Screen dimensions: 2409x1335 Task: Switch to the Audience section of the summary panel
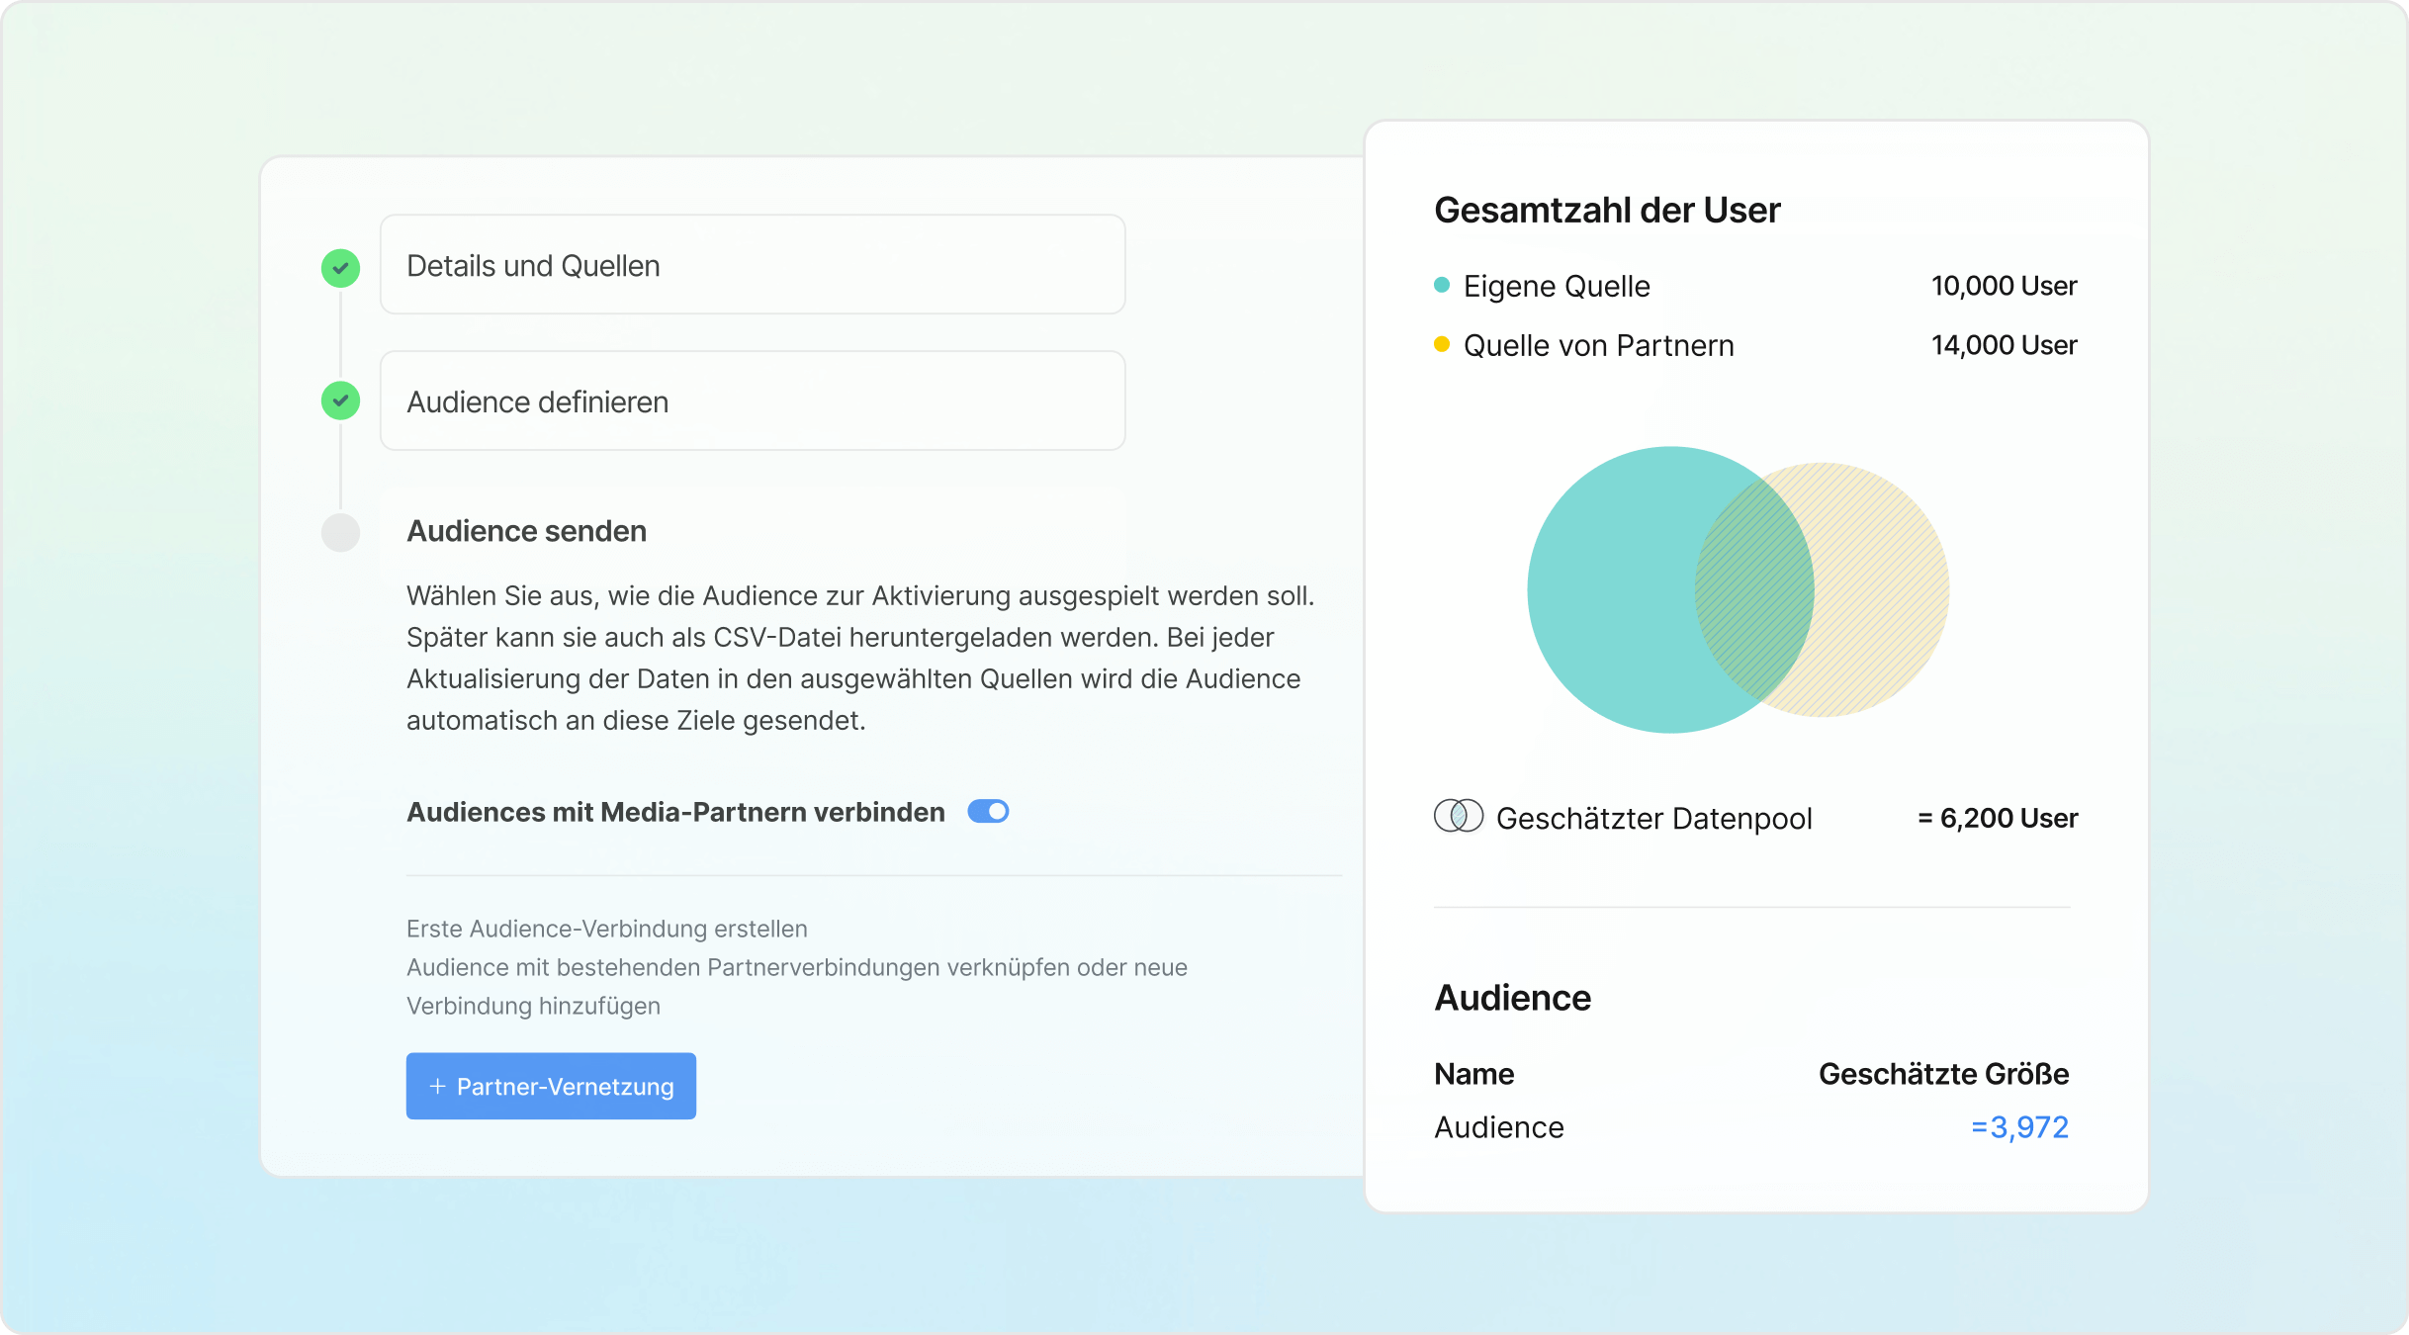coord(1512,997)
